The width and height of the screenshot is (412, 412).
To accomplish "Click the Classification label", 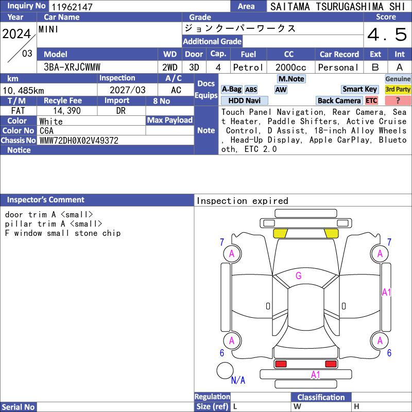I will point(321,397).
